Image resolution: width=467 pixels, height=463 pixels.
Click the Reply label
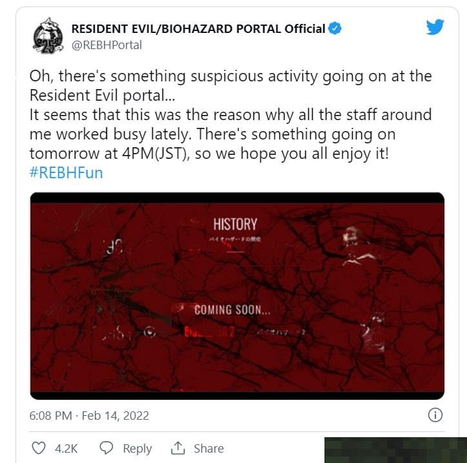coord(137,448)
